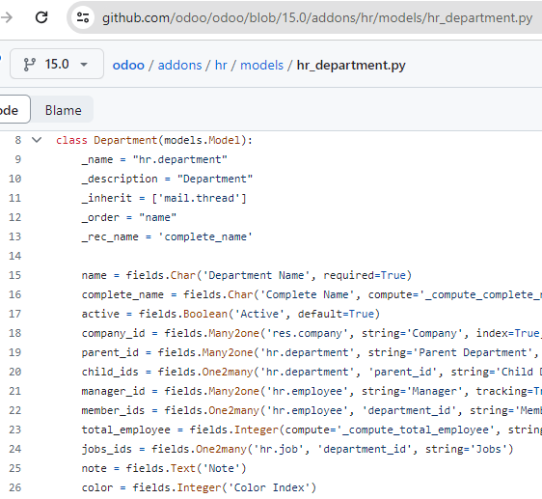Collapse the Department class with chevron

pyautogui.click(x=37, y=140)
